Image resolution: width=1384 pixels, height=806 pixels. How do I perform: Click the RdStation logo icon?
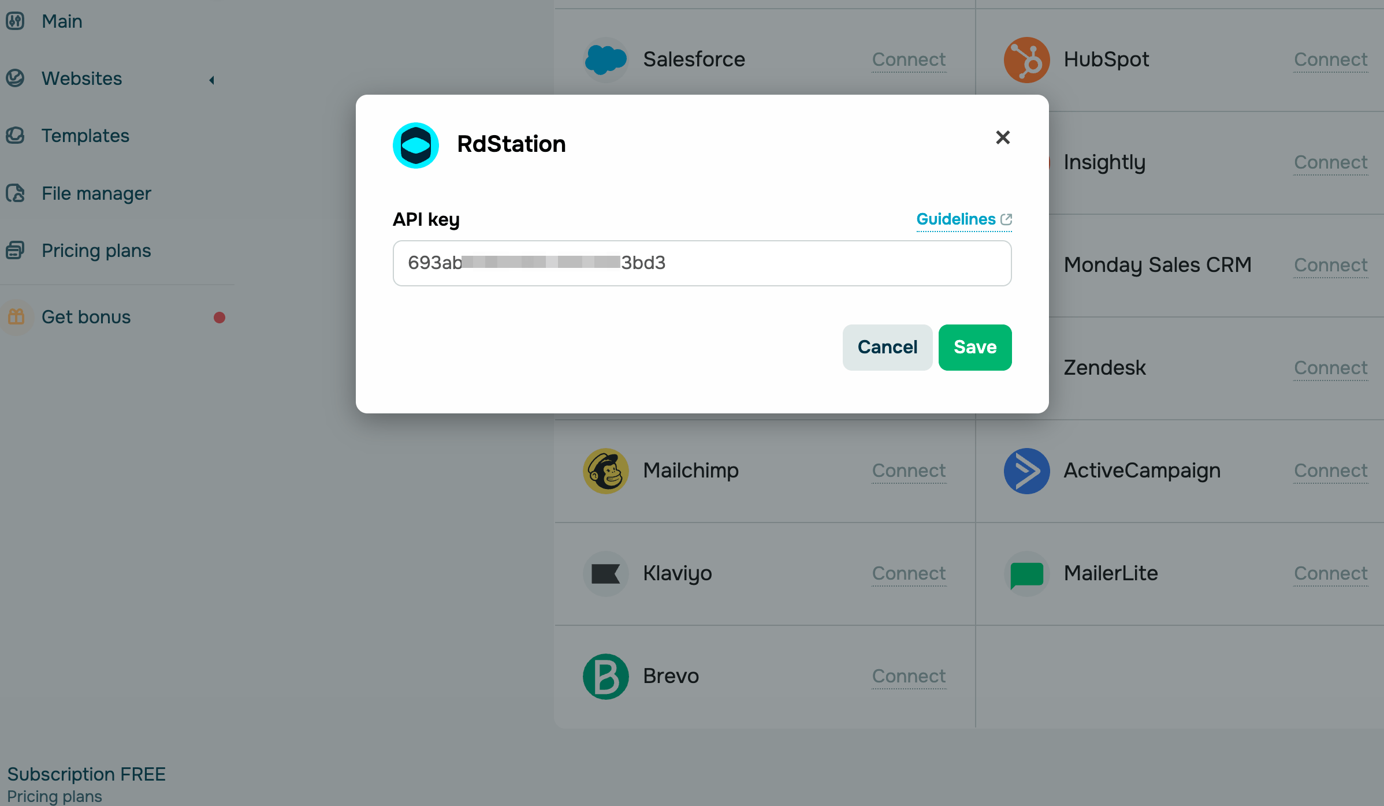coord(415,145)
